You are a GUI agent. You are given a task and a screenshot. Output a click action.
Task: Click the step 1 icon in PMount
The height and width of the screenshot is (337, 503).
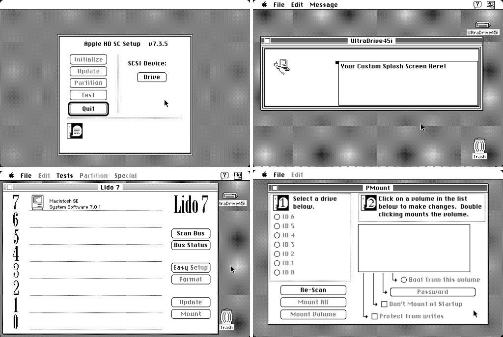pos(280,202)
